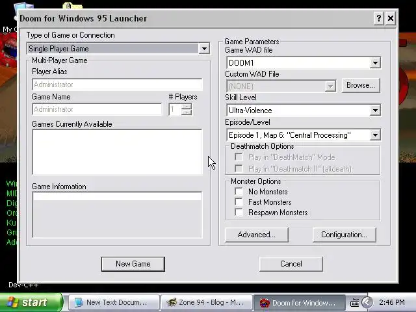Check the Respawn Monsters option
Screen dimensions: 416x312
click(x=239, y=213)
